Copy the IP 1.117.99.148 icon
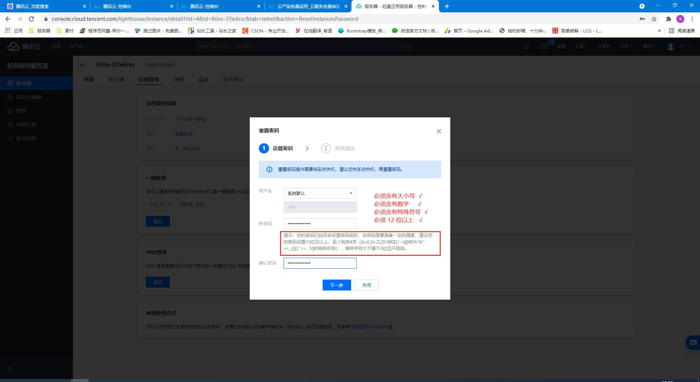 203,120
